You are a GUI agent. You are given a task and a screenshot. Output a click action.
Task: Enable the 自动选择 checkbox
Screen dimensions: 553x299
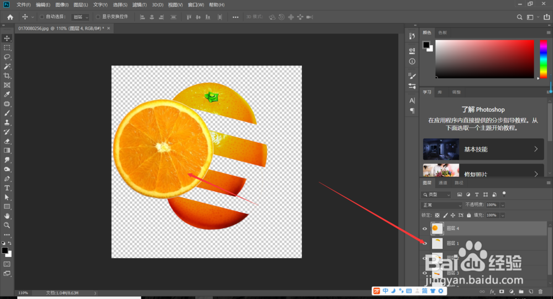click(x=41, y=17)
